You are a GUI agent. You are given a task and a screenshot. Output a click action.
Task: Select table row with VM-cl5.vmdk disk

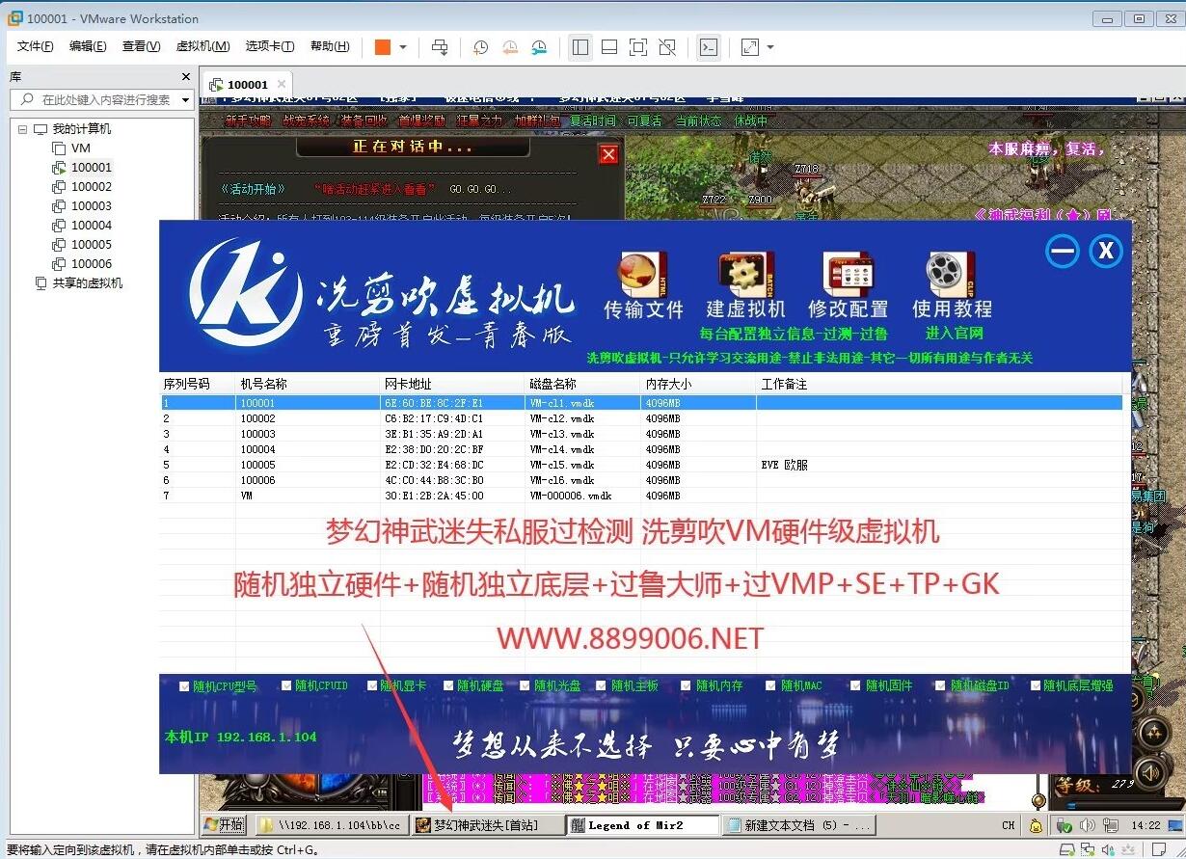pos(641,465)
